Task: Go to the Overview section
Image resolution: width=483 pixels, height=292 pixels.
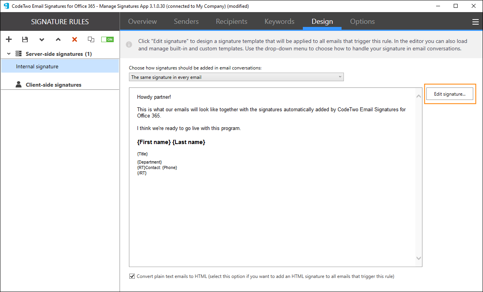Action: (x=142, y=21)
